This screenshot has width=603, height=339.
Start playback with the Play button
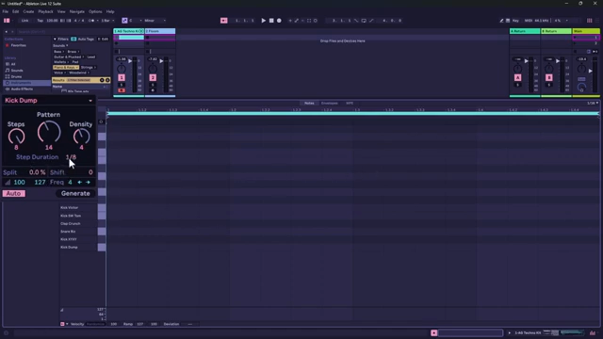pyautogui.click(x=263, y=20)
